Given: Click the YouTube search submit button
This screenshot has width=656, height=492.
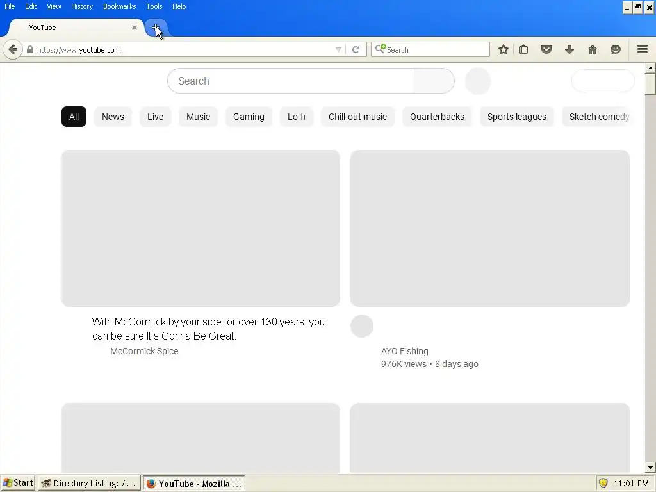Looking at the screenshot, I should click(x=434, y=81).
